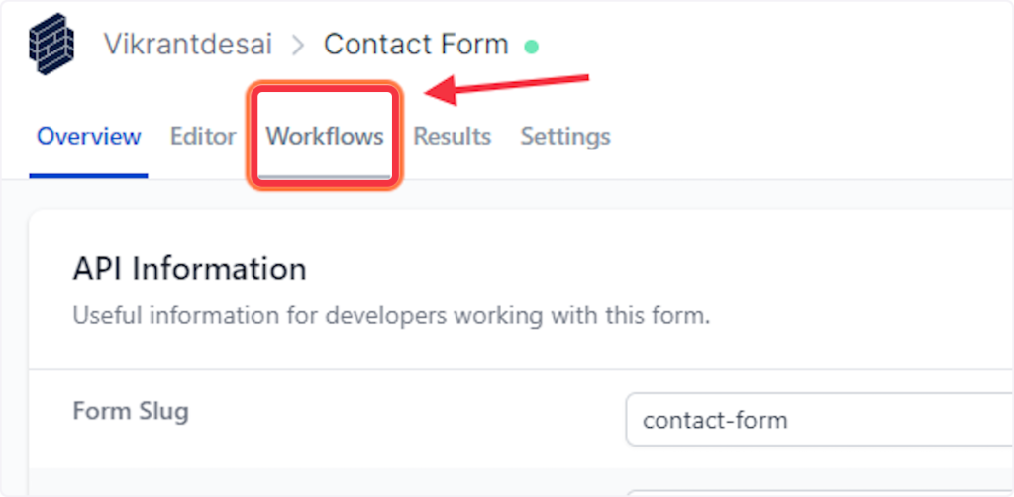Open the Vikrantdesai workspace breadcrumb
The width and height of the screenshot is (1014, 497).
pyautogui.click(x=188, y=45)
